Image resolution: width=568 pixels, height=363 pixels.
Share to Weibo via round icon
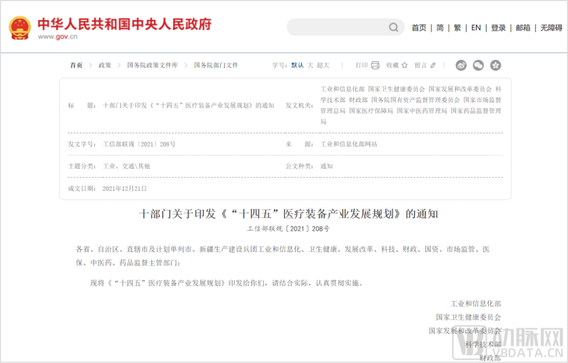tap(461, 65)
